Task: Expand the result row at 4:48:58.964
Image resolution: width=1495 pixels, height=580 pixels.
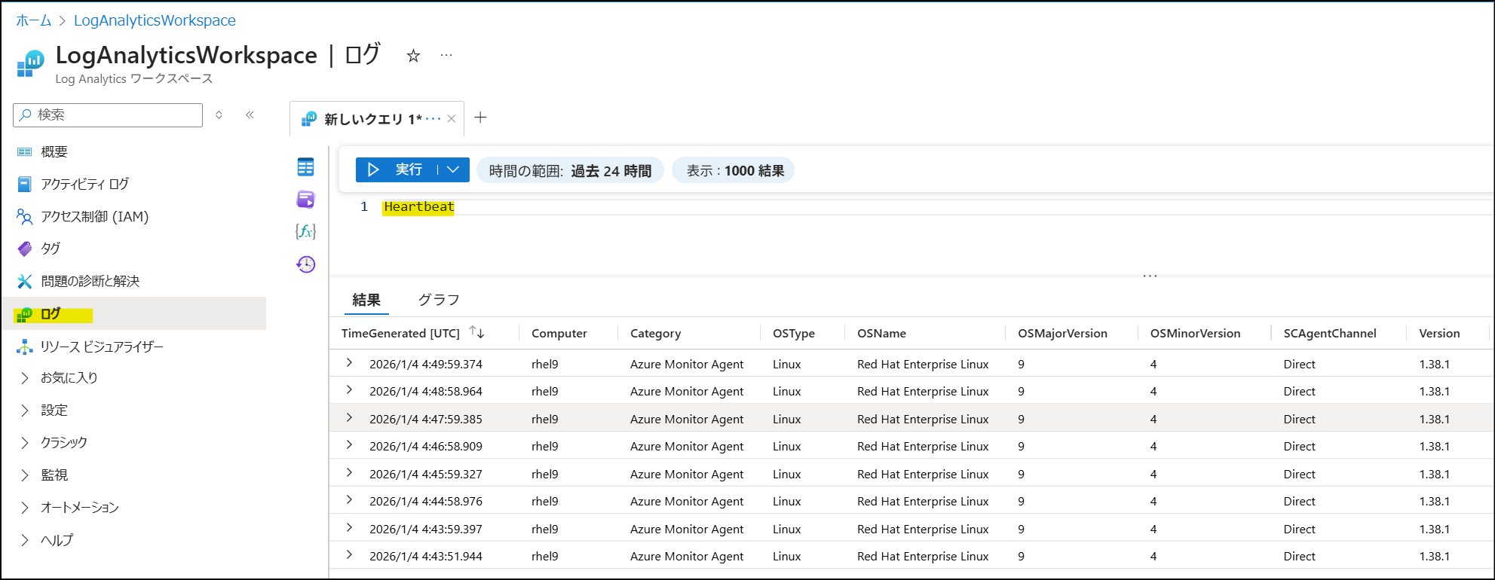Action: coord(349,390)
